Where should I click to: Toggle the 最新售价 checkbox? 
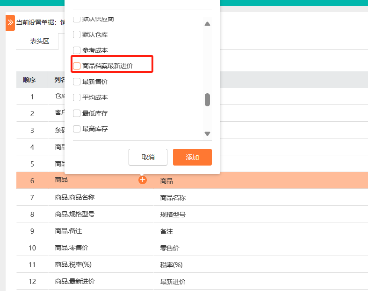(x=77, y=82)
